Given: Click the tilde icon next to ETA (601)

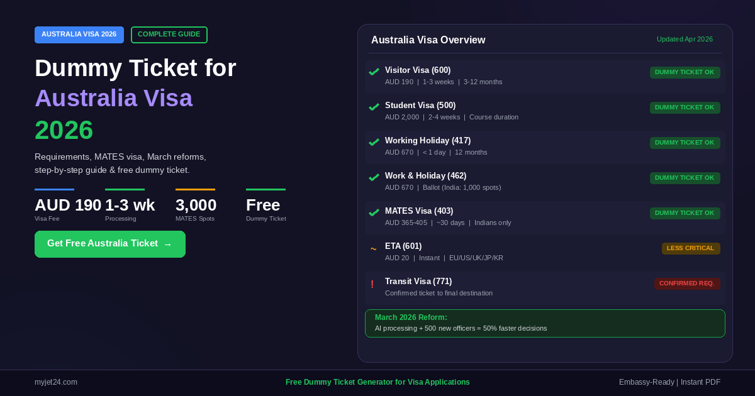Looking at the screenshot, I should tap(372, 249).
